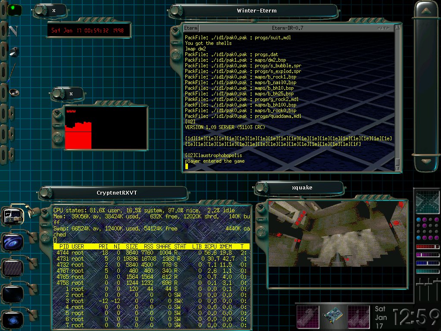Screen dimensions: 441x331
Task: Click the PID column header in top
Action: (64, 246)
